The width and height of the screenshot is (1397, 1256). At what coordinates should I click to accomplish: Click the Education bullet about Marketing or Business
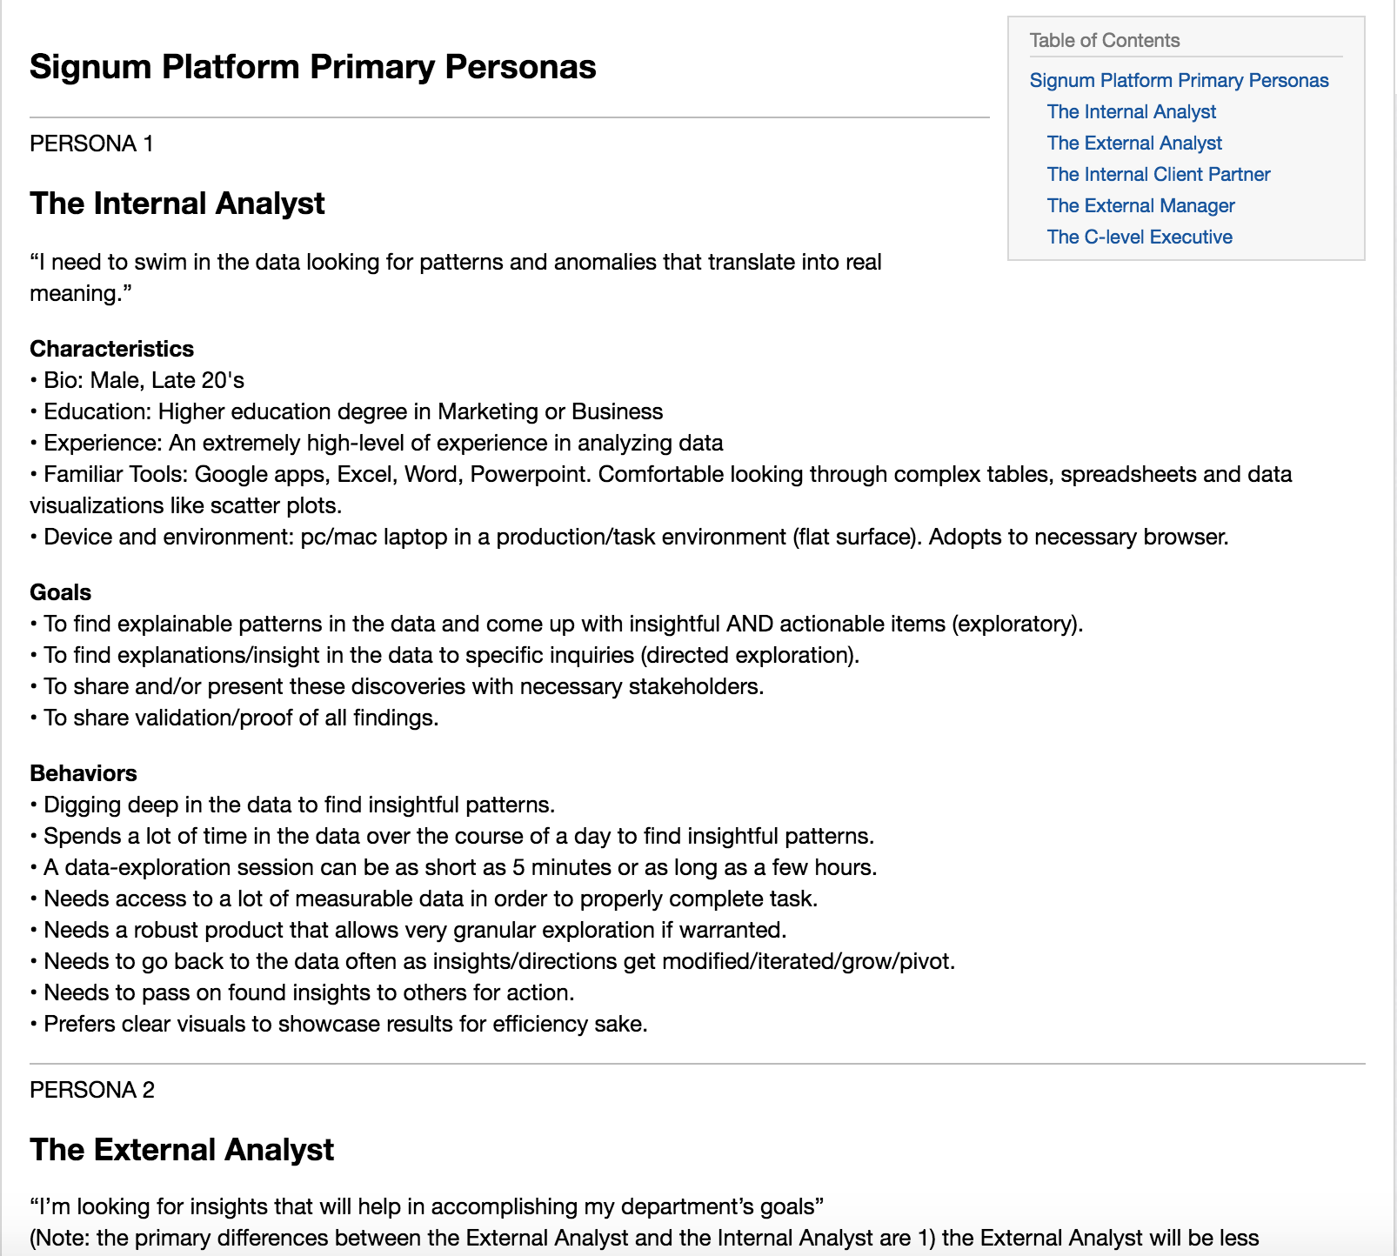tap(346, 411)
